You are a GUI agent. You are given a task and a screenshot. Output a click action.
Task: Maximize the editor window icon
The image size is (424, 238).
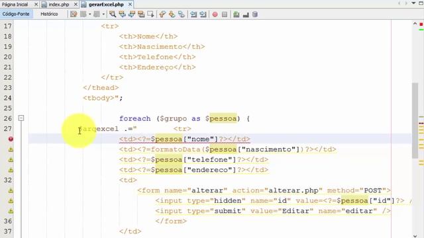[x=421, y=3]
